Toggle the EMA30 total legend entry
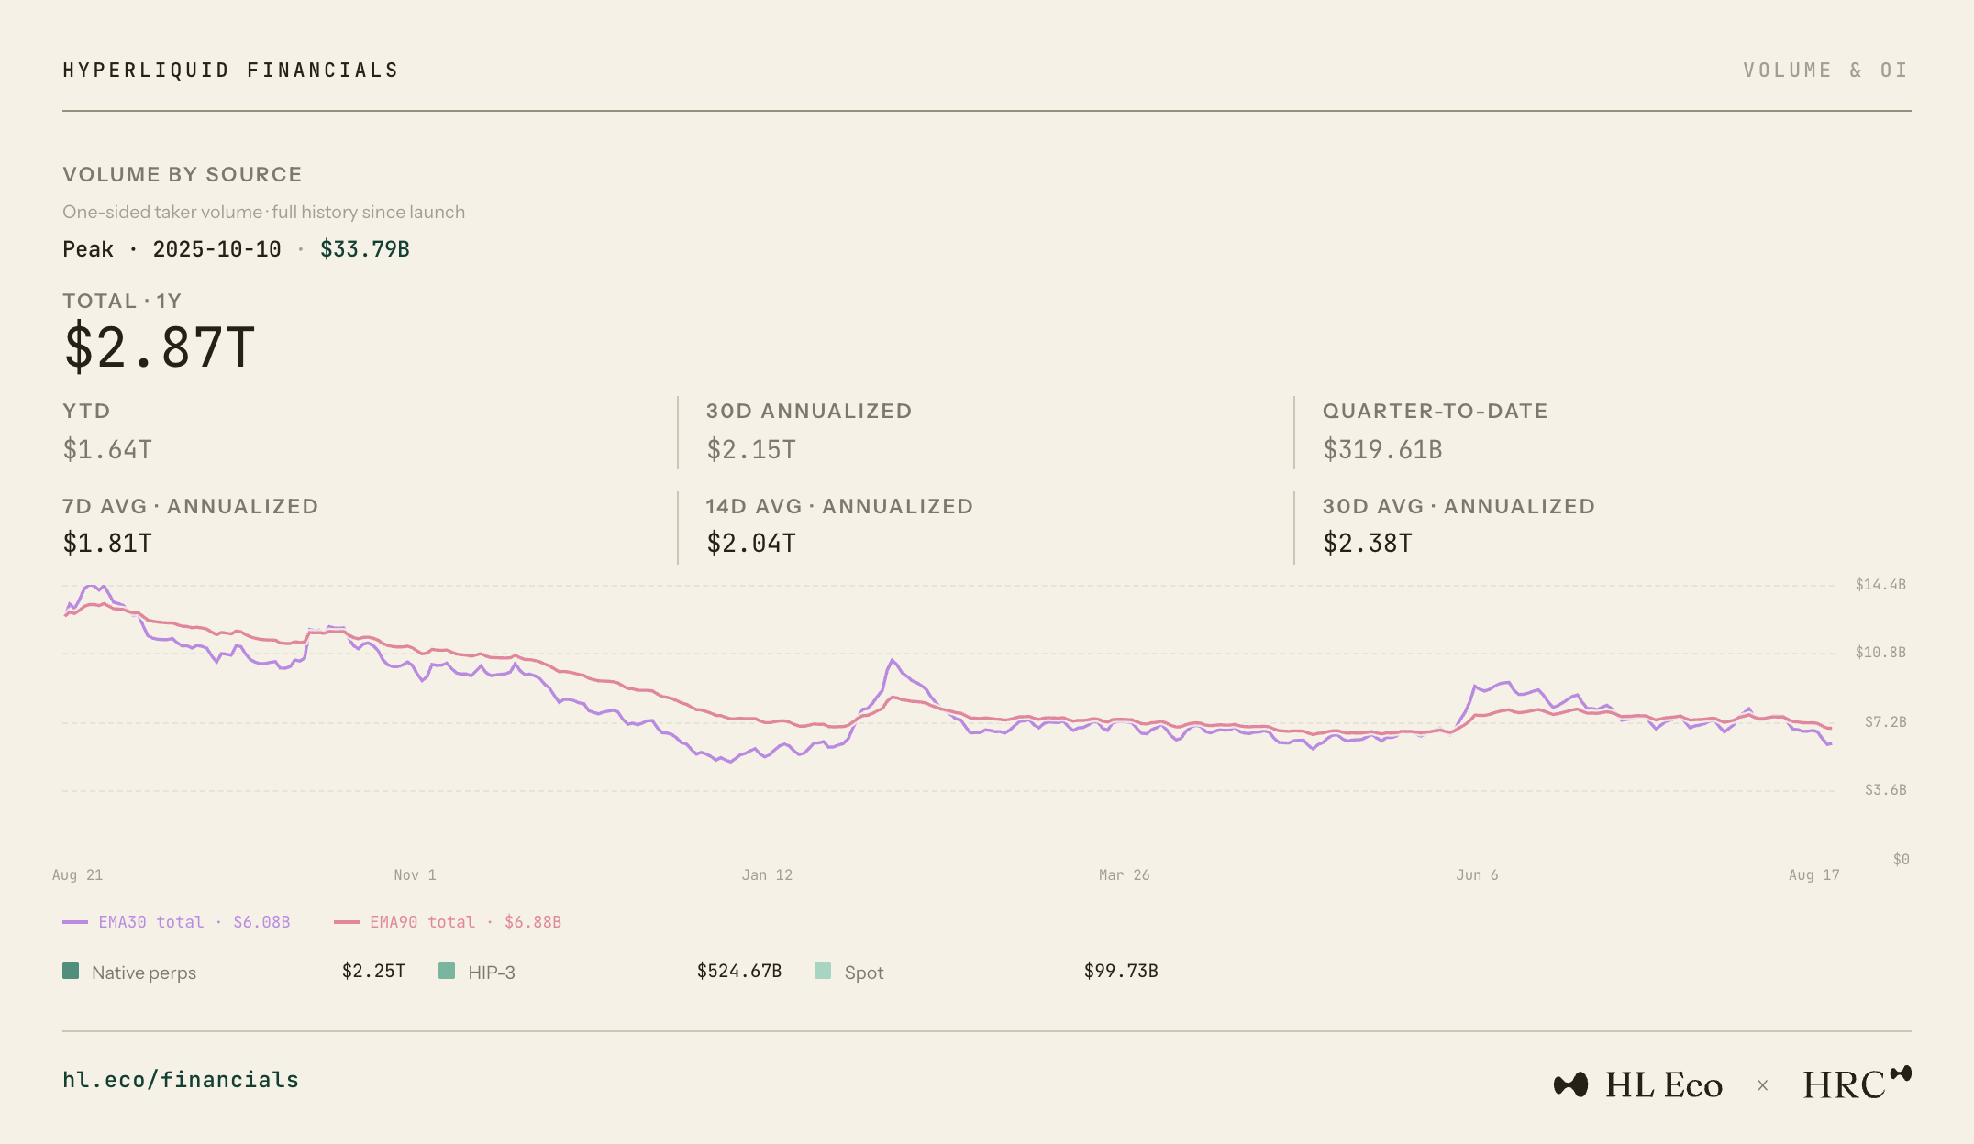 [176, 922]
